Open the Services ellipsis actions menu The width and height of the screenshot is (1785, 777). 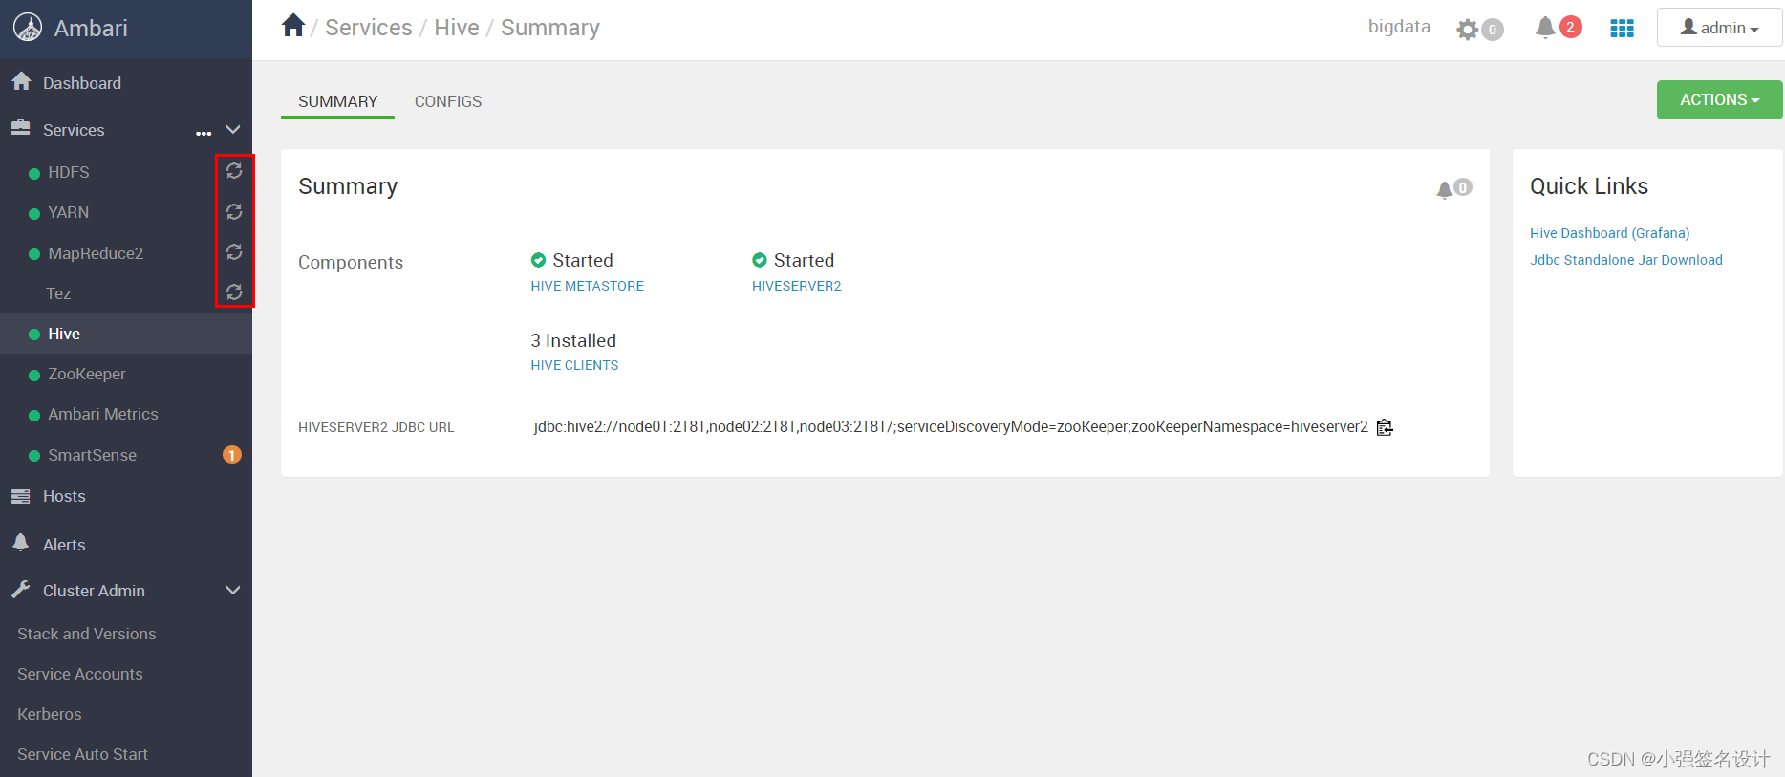pyautogui.click(x=204, y=132)
